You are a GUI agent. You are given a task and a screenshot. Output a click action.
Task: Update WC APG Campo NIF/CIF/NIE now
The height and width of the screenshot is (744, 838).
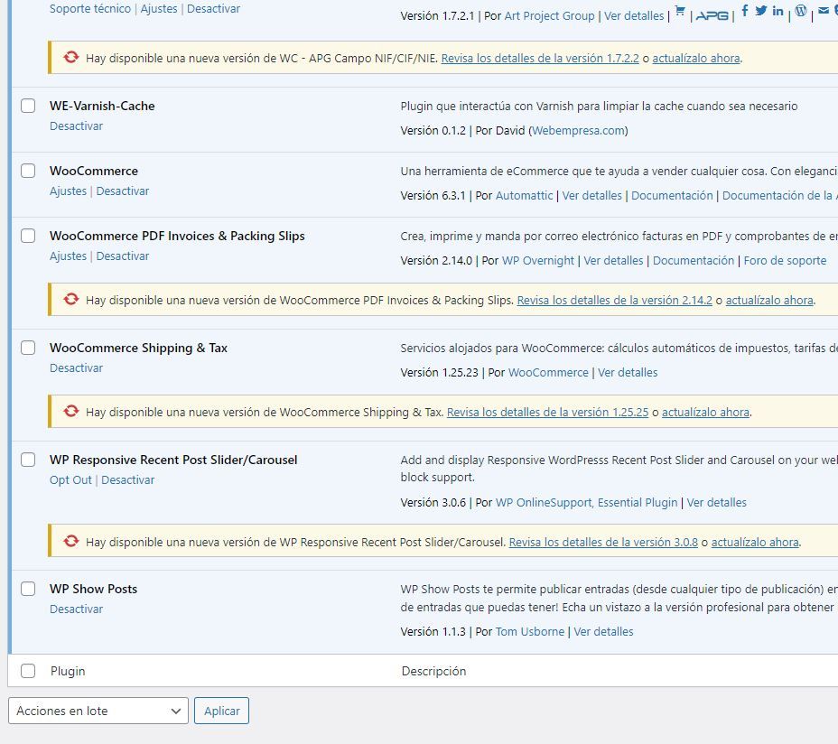click(696, 59)
